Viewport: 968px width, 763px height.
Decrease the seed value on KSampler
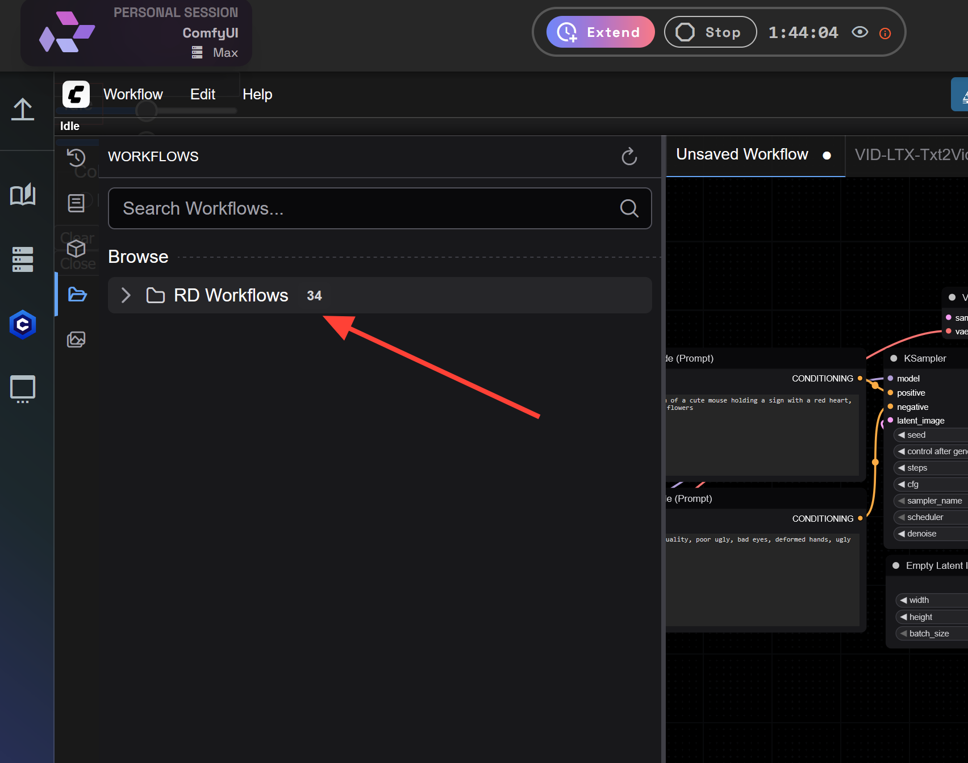click(x=902, y=434)
